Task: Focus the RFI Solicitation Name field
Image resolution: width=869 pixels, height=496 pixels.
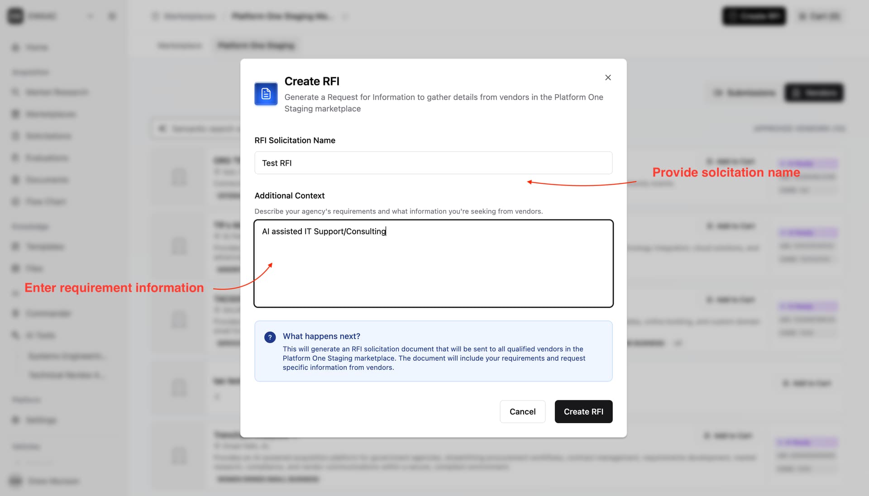Action: (433, 163)
